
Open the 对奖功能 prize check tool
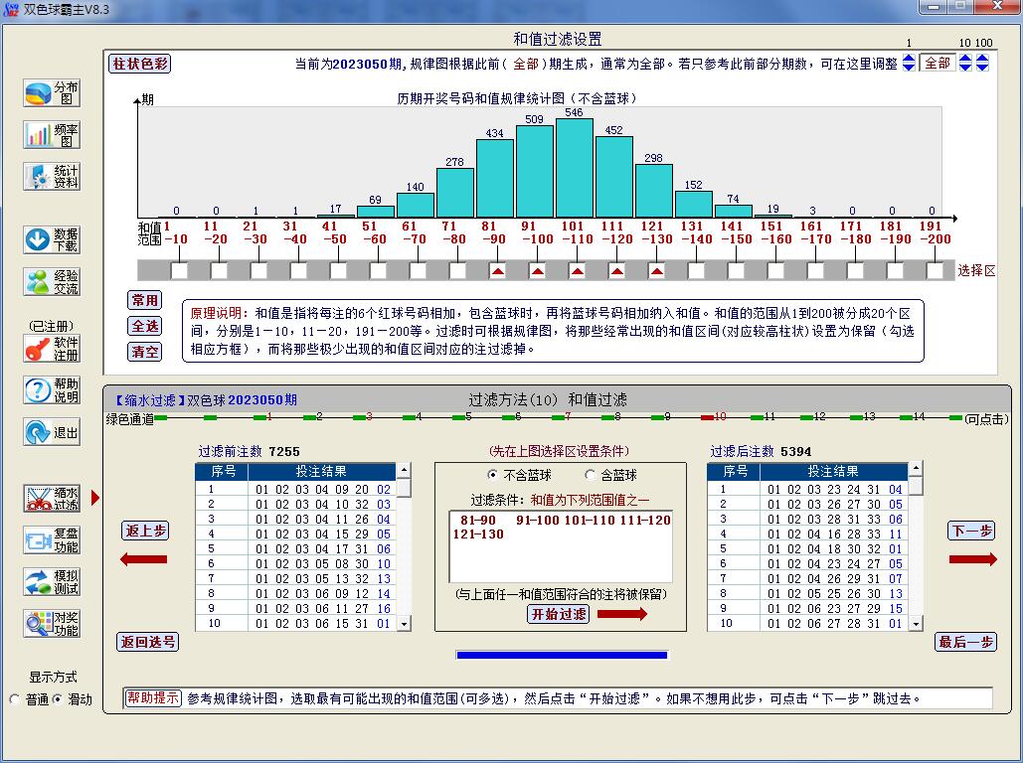(x=52, y=623)
